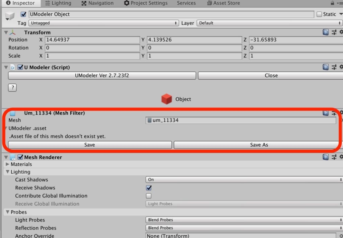The width and height of the screenshot is (343, 238).
Task: Open the Mesh Renderer help icon
Action: click(326, 157)
